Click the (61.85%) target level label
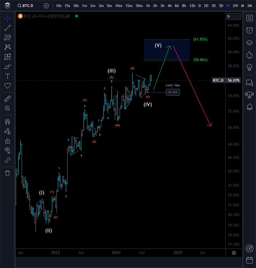 (x=200, y=39)
